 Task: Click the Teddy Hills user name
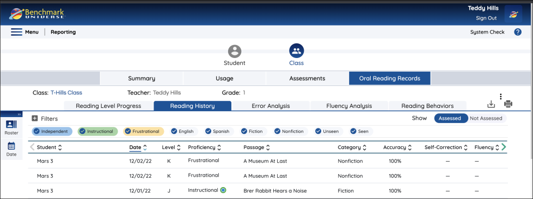(x=483, y=8)
